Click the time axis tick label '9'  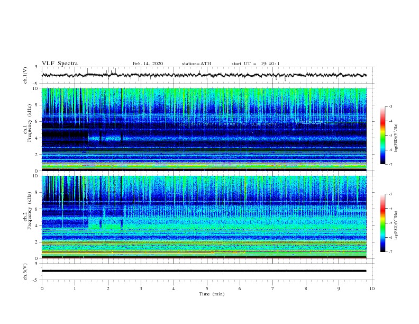[339, 289]
